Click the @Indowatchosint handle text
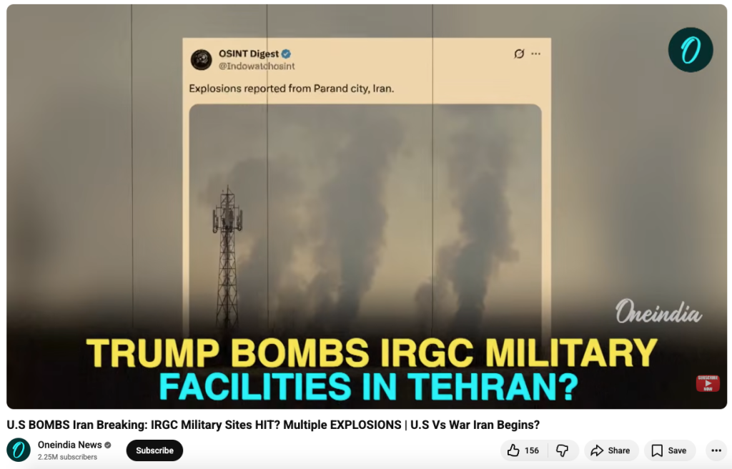The image size is (732, 469). click(257, 66)
